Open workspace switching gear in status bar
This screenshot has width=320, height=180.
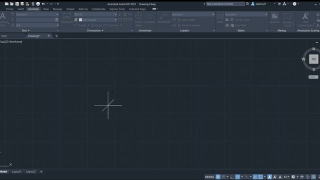tap(293, 177)
